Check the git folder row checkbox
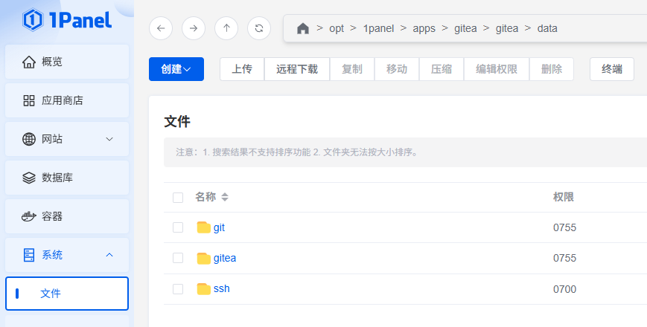This screenshot has width=647, height=327. coord(178,227)
